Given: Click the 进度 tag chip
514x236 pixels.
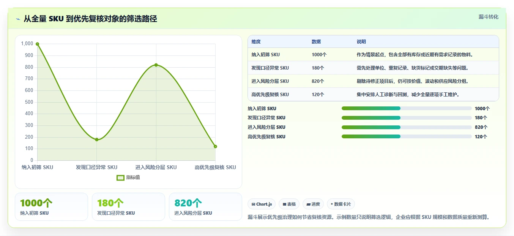Looking at the screenshot, I should coord(313,204).
